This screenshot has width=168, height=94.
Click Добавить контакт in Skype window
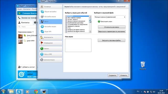(x=27, y=67)
